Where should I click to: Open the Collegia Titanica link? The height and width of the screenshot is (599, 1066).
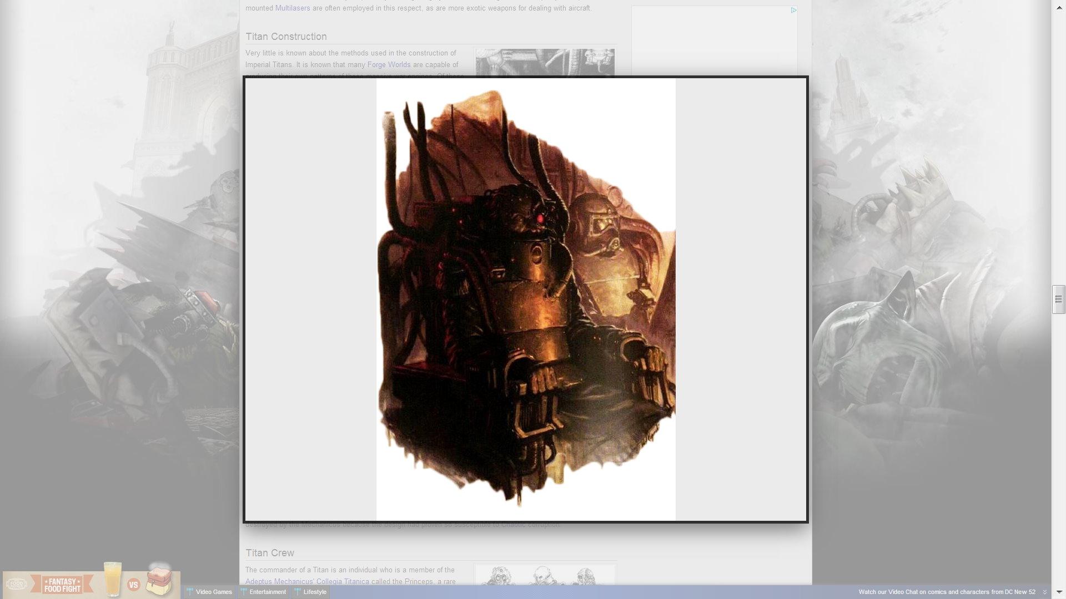343,581
